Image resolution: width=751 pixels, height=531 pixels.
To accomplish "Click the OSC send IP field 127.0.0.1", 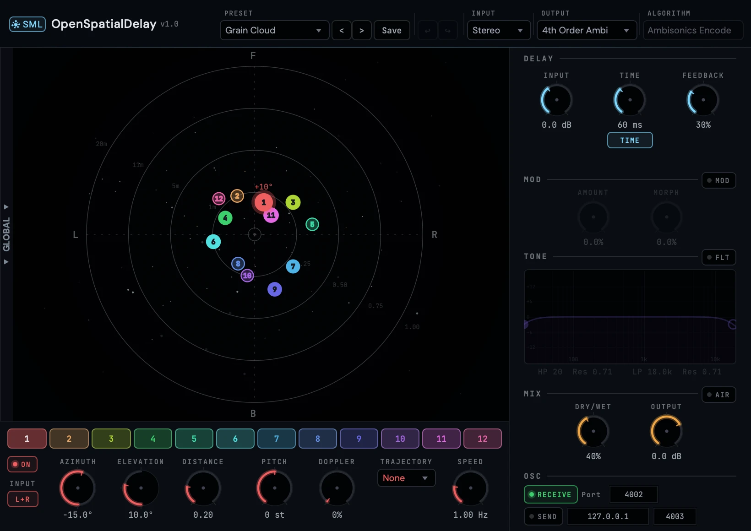I will click(608, 516).
